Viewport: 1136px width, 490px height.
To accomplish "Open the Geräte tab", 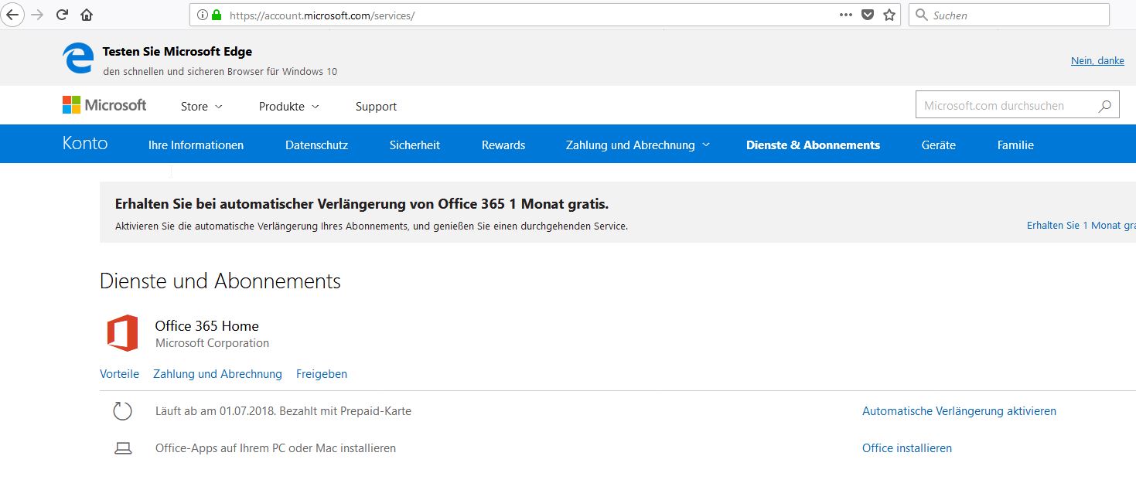I will 939,145.
